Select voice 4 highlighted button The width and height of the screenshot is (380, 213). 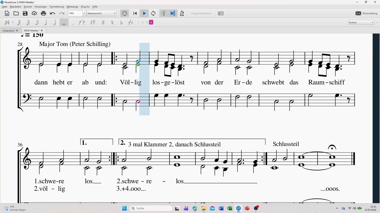pos(151,22)
